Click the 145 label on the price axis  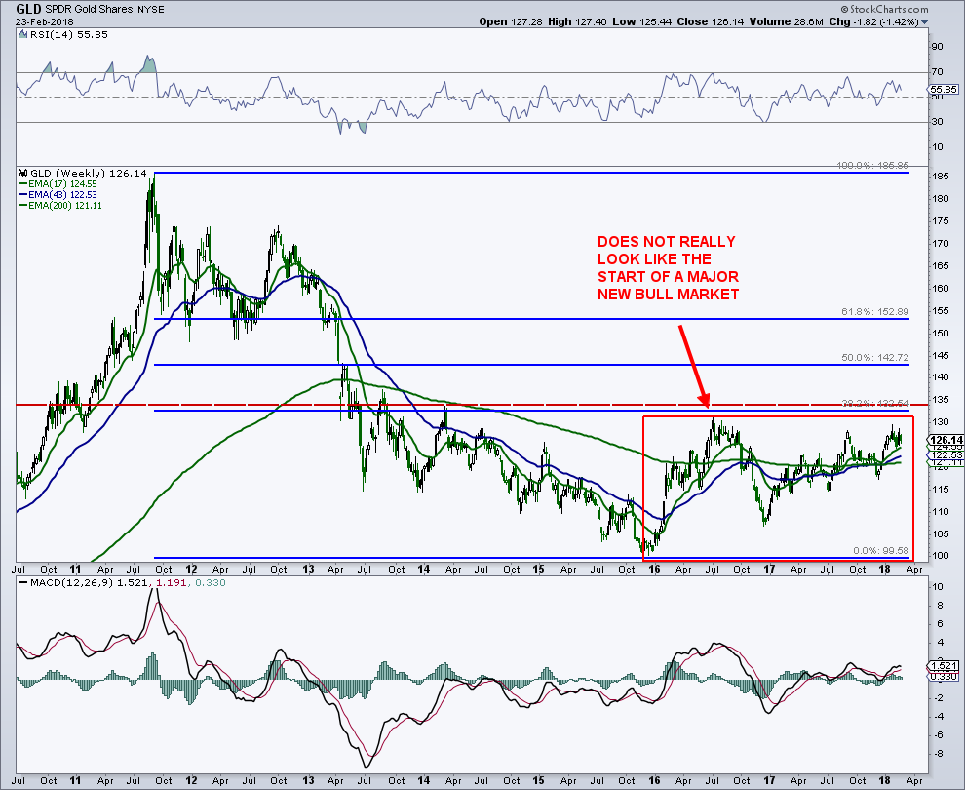tap(940, 355)
